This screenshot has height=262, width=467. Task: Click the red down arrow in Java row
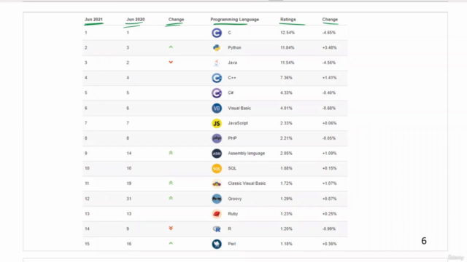[171, 62]
